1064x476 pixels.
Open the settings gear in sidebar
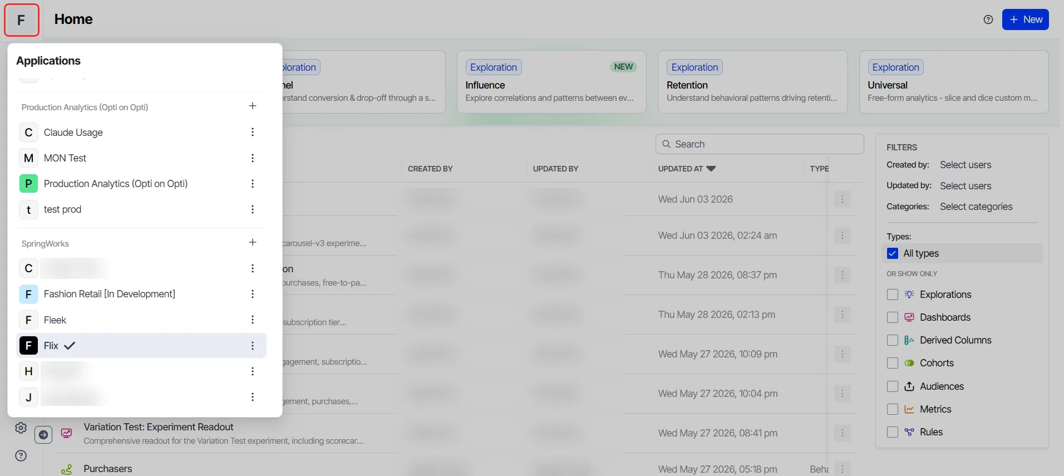[21, 428]
